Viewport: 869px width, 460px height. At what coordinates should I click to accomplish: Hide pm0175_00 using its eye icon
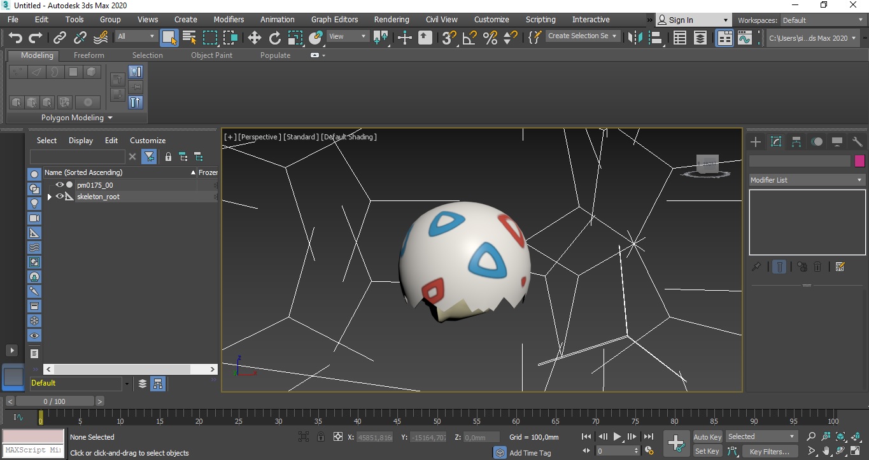click(x=60, y=185)
